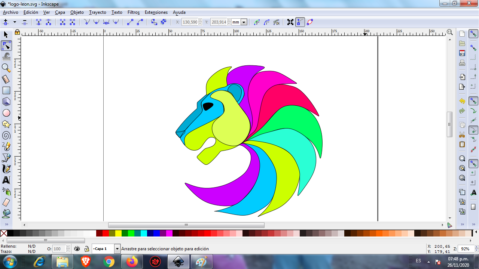Select the Spiral tool
479x269 pixels.
[6, 135]
